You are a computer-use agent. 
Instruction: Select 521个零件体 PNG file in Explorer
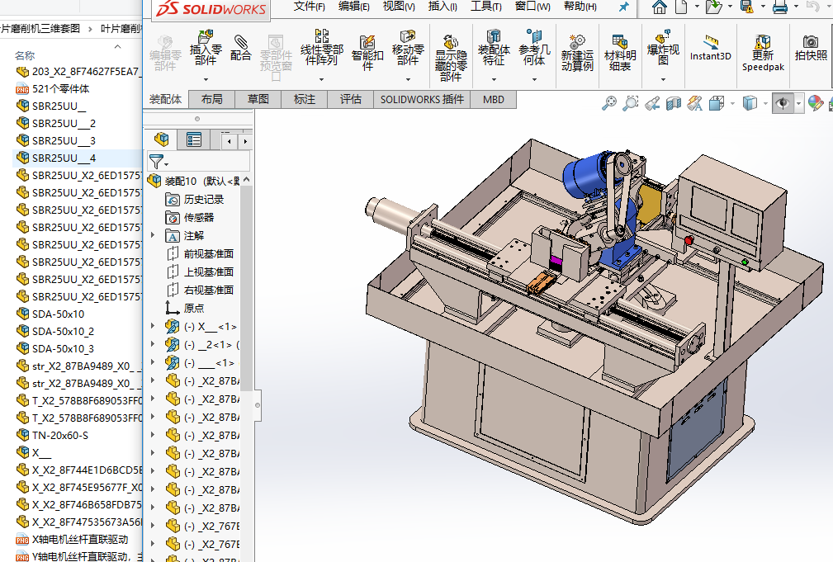(x=53, y=88)
